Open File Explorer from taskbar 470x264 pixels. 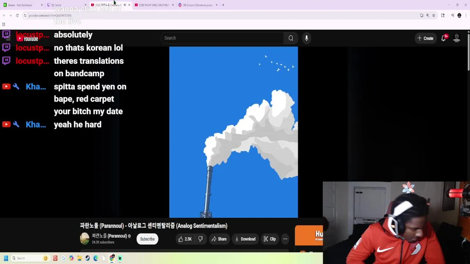(x=79, y=258)
